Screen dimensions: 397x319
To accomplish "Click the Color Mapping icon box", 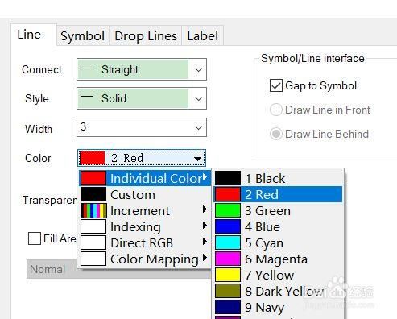I will (x=93, y=259).
